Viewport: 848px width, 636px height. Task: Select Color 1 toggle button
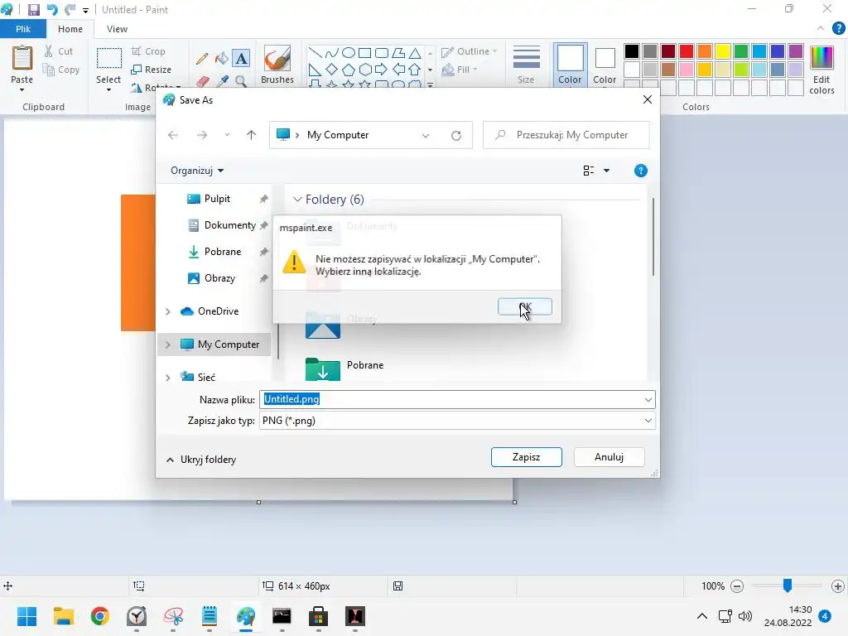[570, 65]
